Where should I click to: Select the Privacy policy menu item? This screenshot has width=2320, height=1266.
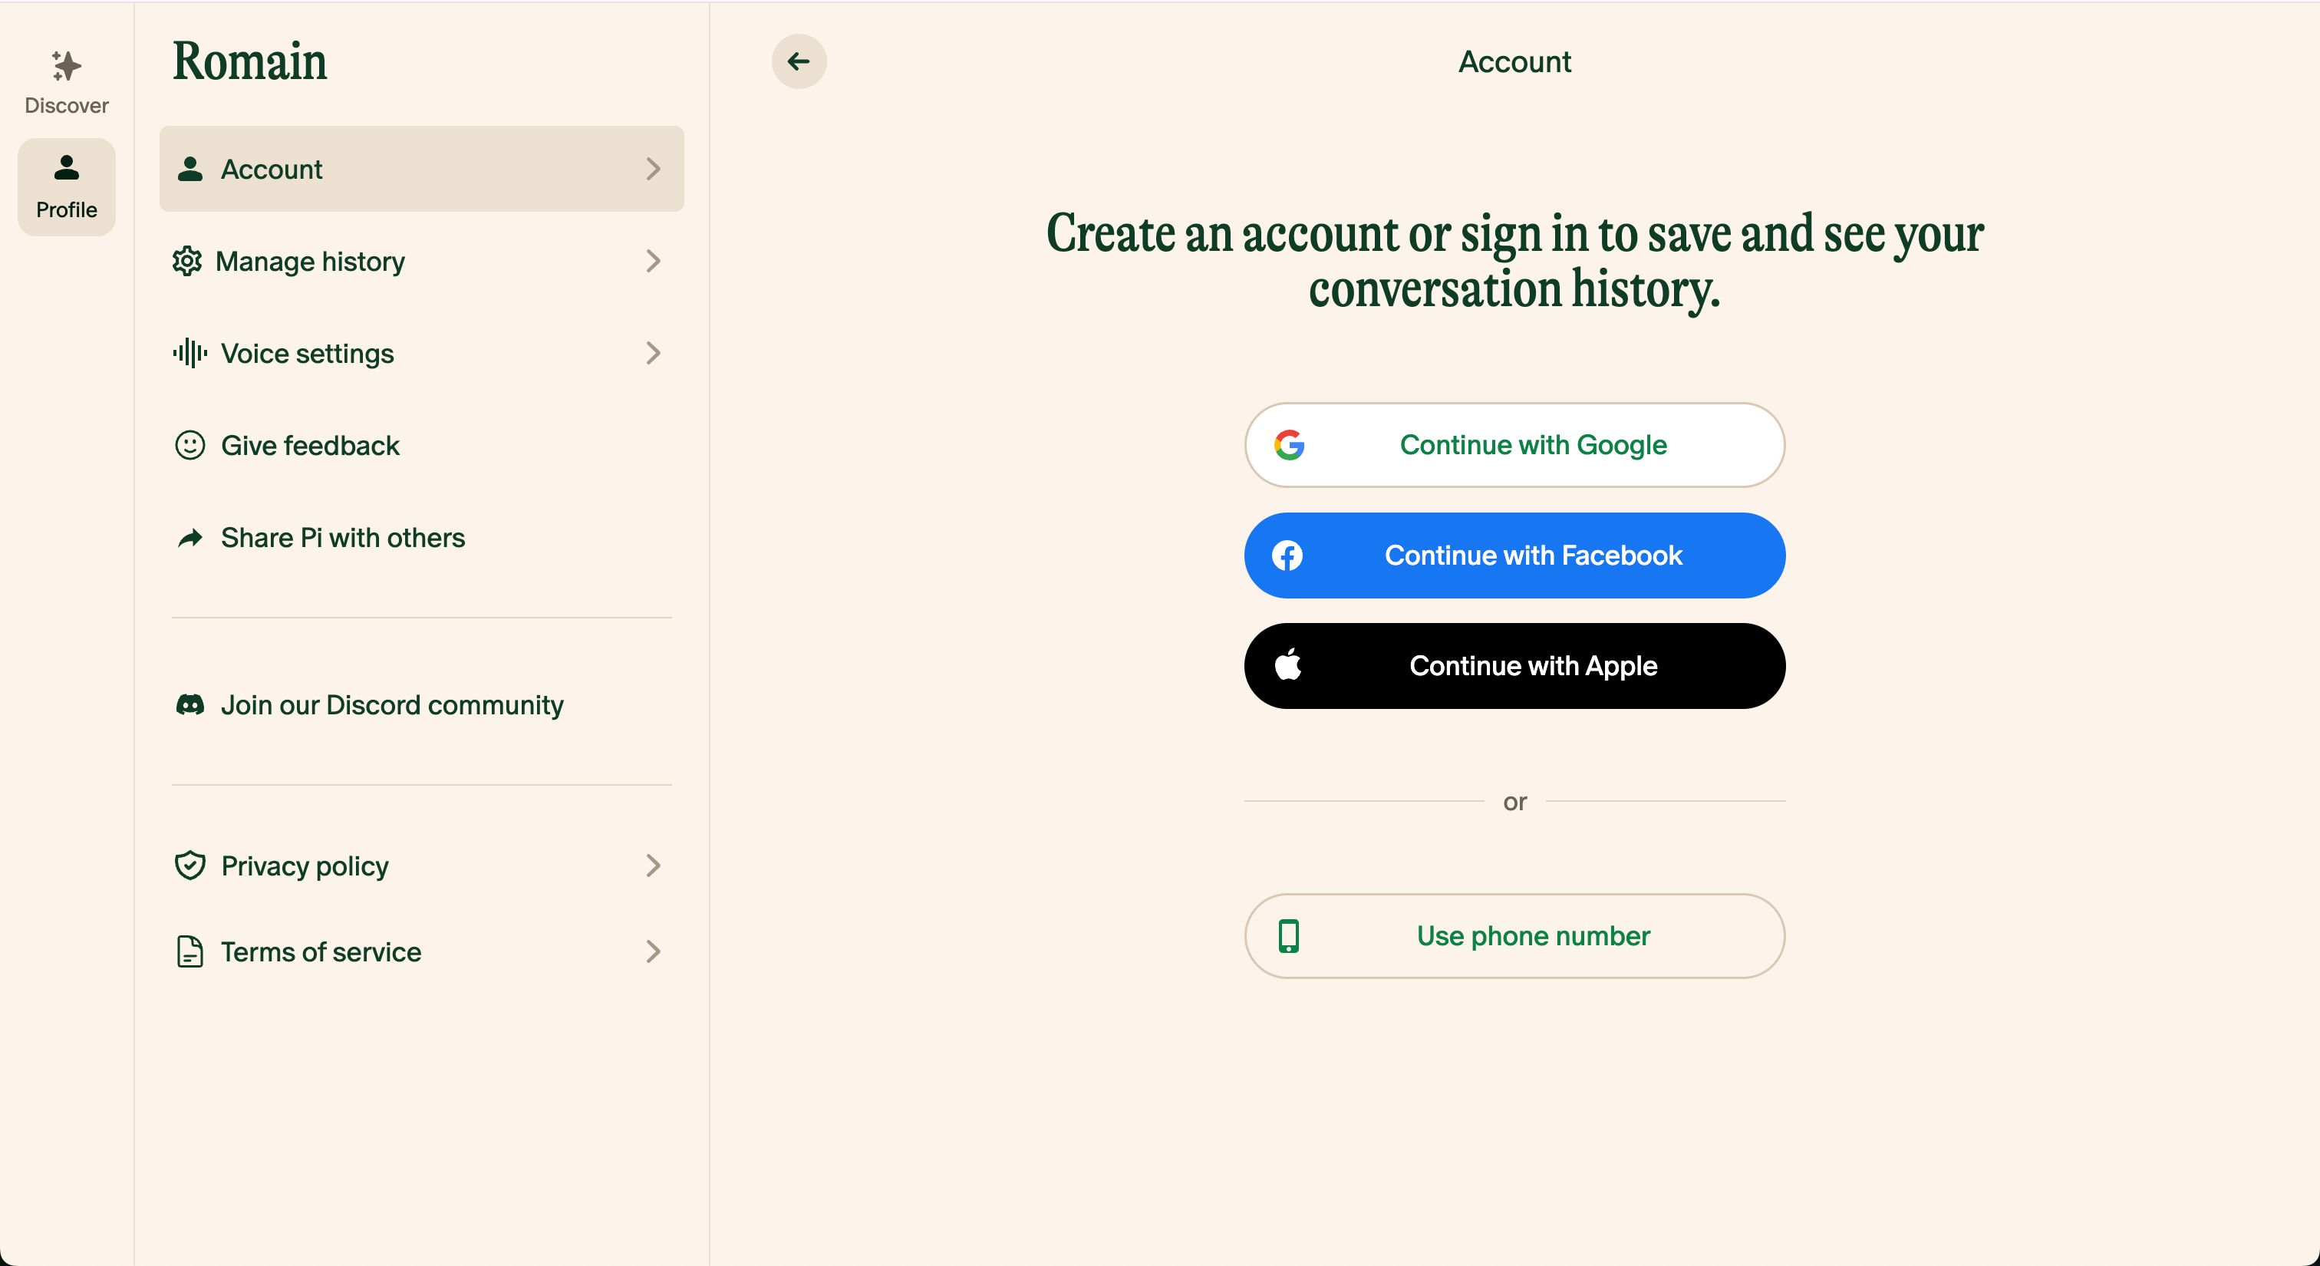point(420,864)
